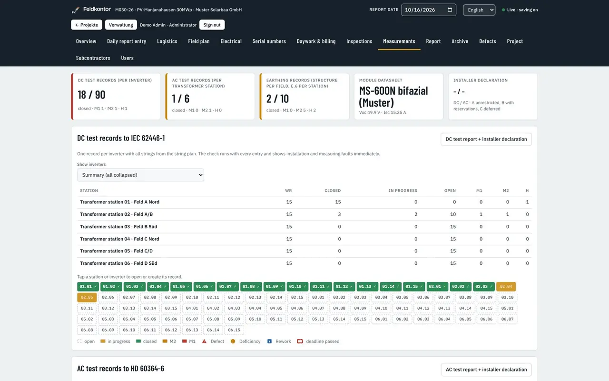
Task: Switch to the Users tab
Action: [128, 58]
